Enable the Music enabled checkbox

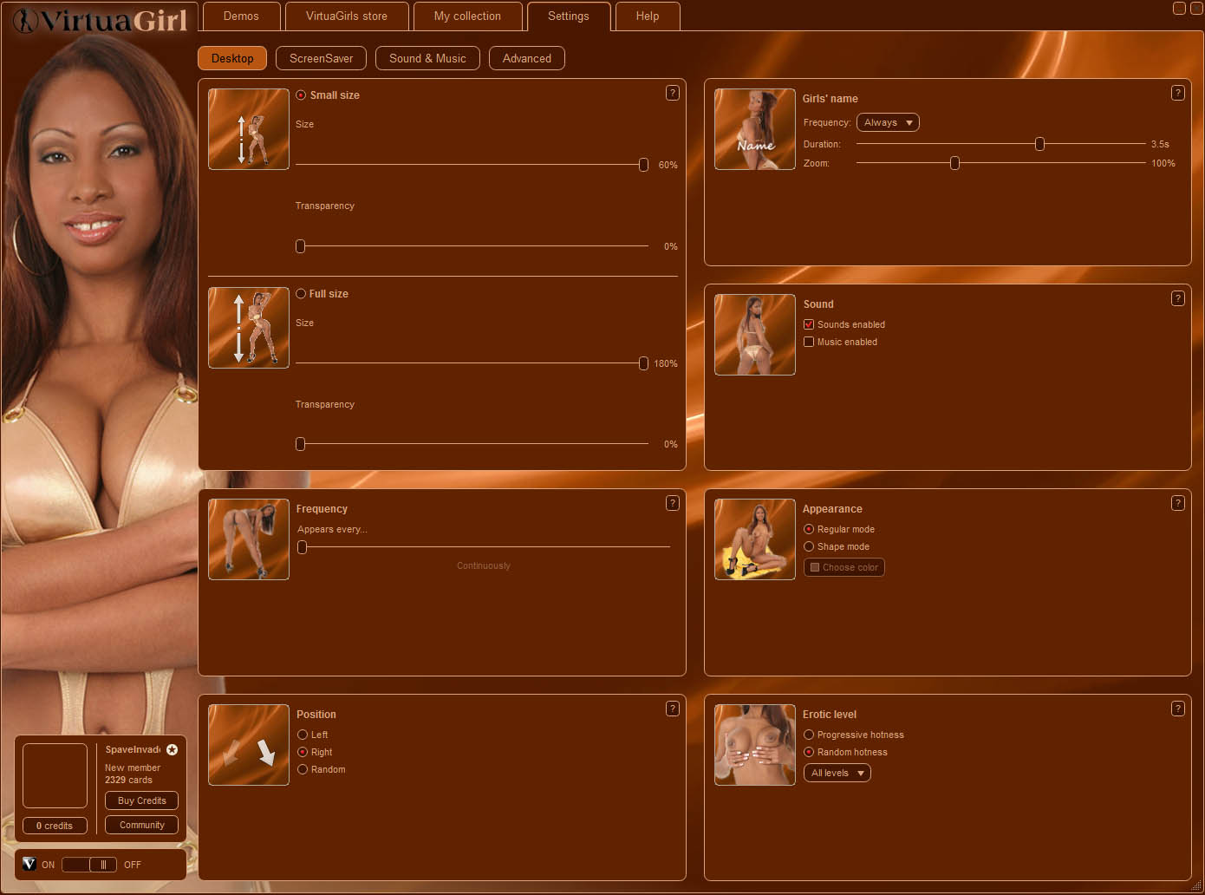pyautogui.click(x=809, y=342)
